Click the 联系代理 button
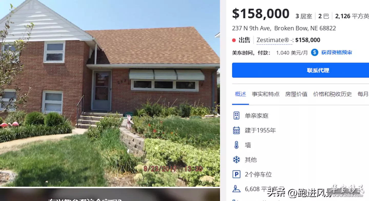Screen dimensions: 369x201 coord(301,70)
